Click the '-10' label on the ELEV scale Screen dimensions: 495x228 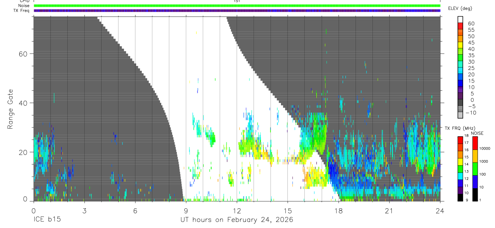click(x=470, y=113)
